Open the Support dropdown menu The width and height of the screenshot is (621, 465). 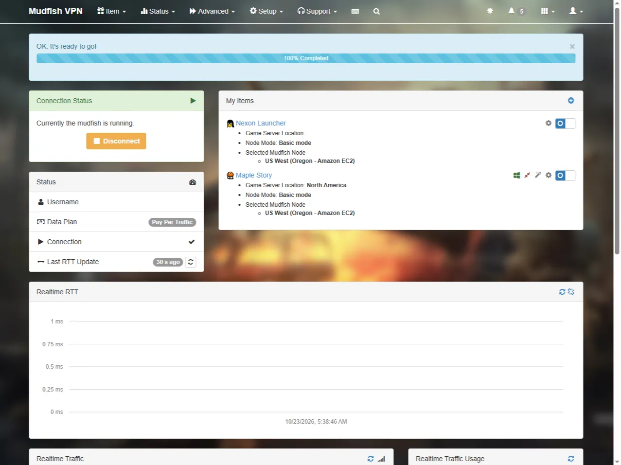317,11
